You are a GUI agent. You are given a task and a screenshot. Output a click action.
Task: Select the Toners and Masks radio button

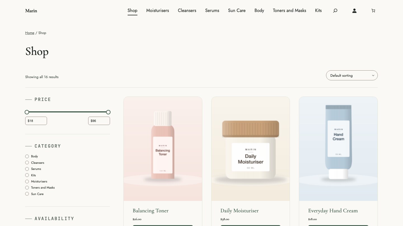[x=27, y=187]
